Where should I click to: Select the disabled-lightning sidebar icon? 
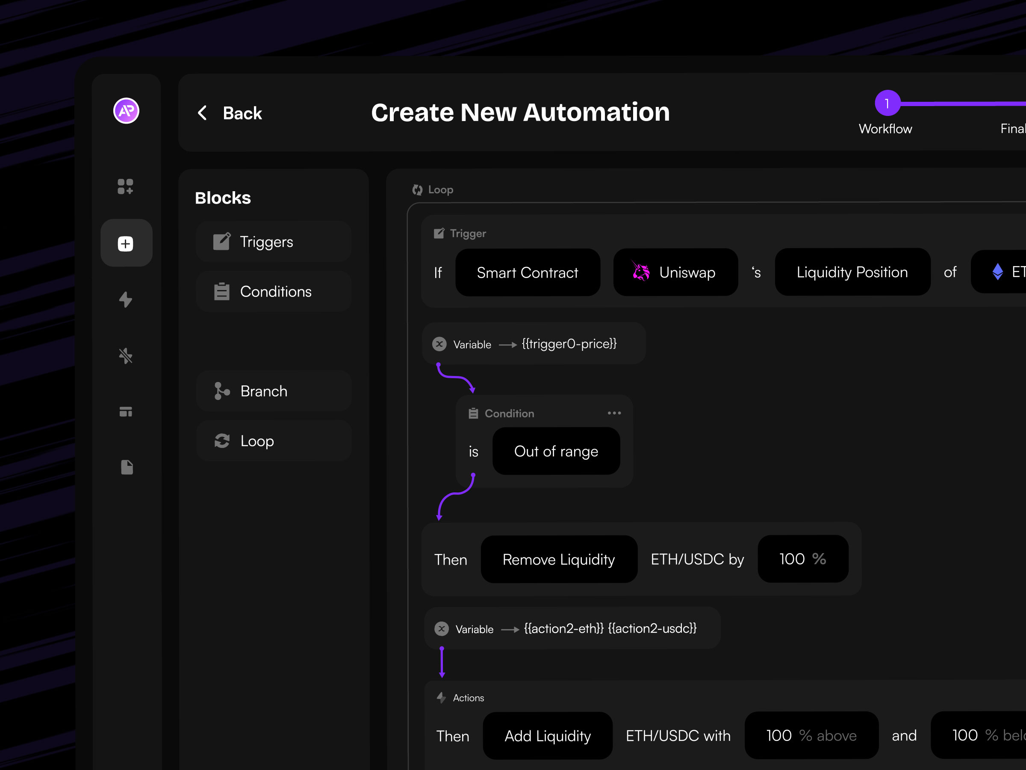pyautogui.click(x=126, y=355)
